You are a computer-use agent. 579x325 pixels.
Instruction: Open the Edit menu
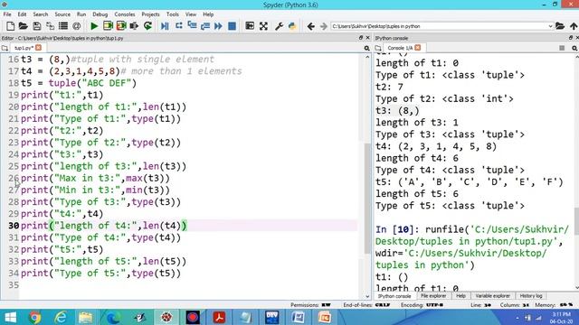click(22, 14)
